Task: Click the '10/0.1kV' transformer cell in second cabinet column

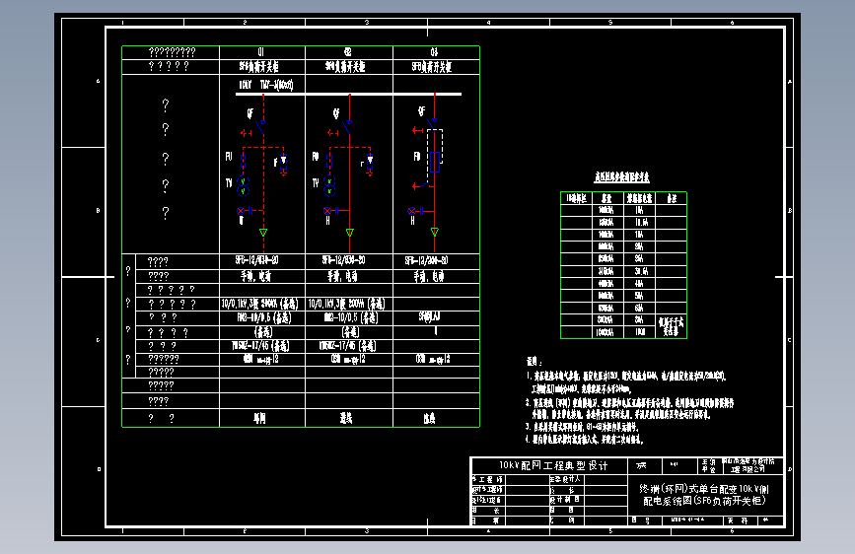Action: point(347,304)
